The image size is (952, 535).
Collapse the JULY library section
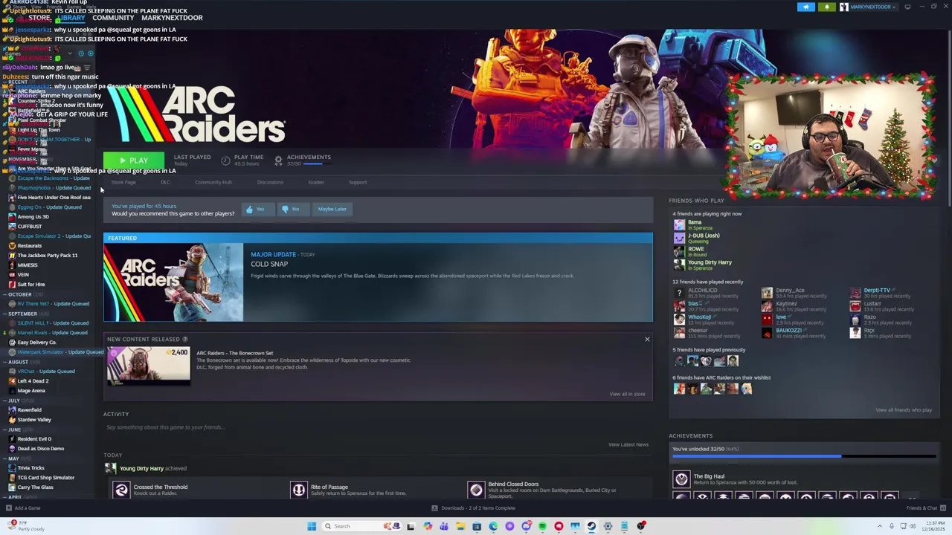5,401
